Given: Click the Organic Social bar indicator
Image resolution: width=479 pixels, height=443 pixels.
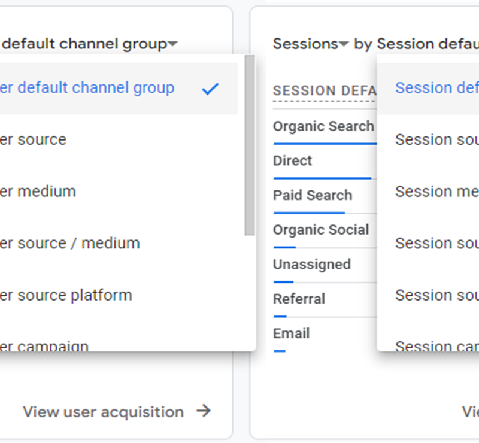Looking at the screenshot, I should click(285, 247).
